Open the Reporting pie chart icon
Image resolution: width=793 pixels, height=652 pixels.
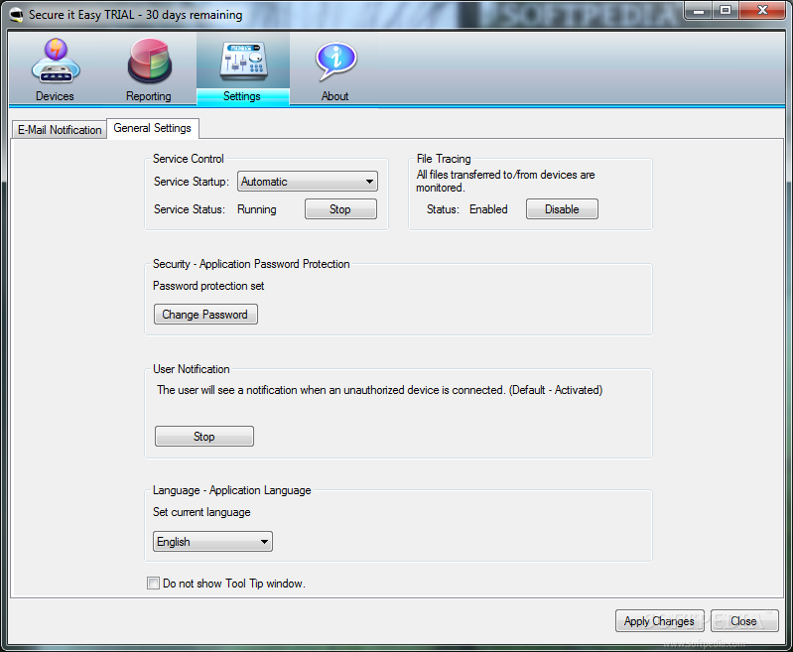coord(149,62)
